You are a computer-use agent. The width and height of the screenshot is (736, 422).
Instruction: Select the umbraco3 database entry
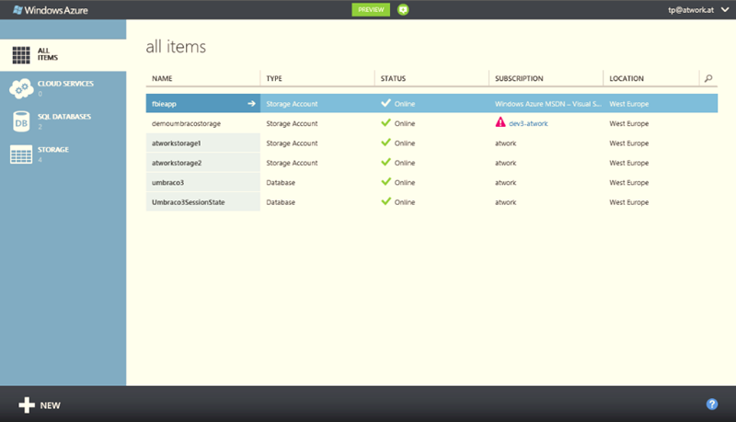click(x=168, y=182)
